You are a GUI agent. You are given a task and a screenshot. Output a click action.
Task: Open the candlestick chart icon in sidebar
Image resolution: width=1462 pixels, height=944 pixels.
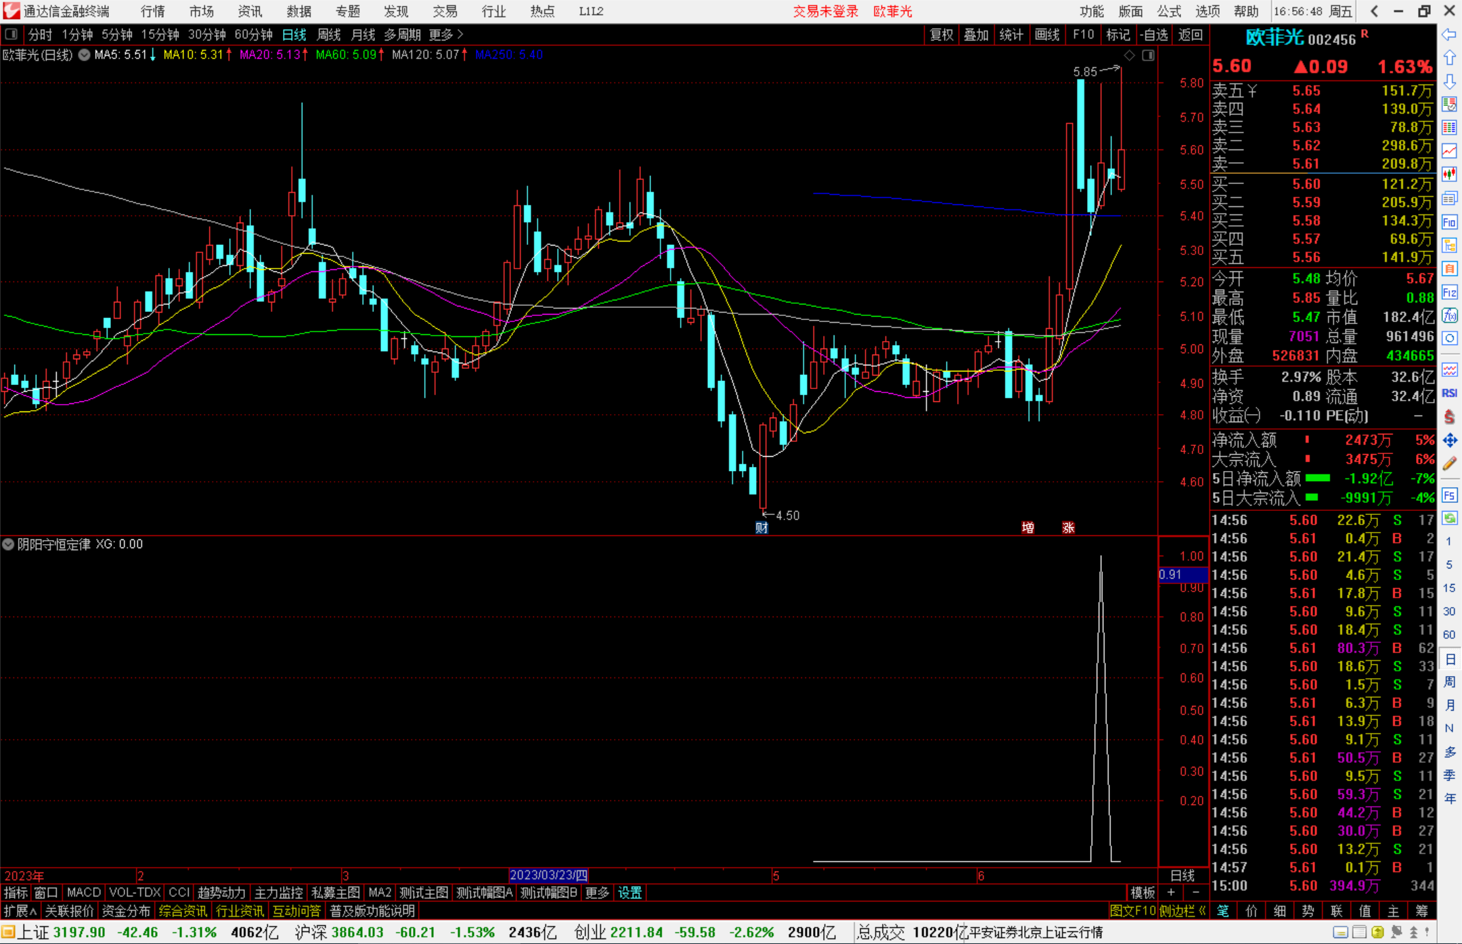click(x=1449, y=174)
